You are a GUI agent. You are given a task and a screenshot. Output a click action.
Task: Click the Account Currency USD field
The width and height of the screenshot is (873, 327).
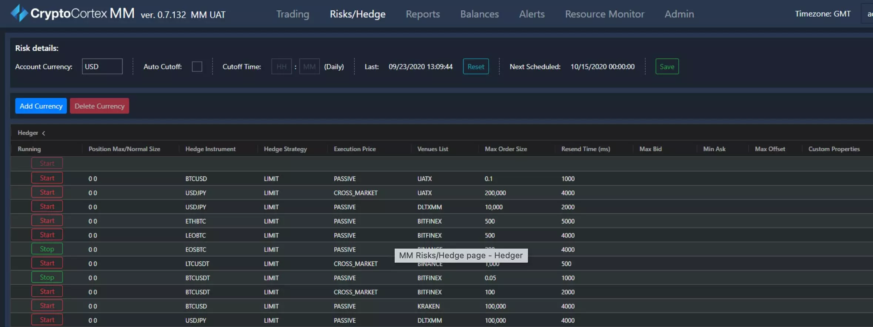coord(102,67)
